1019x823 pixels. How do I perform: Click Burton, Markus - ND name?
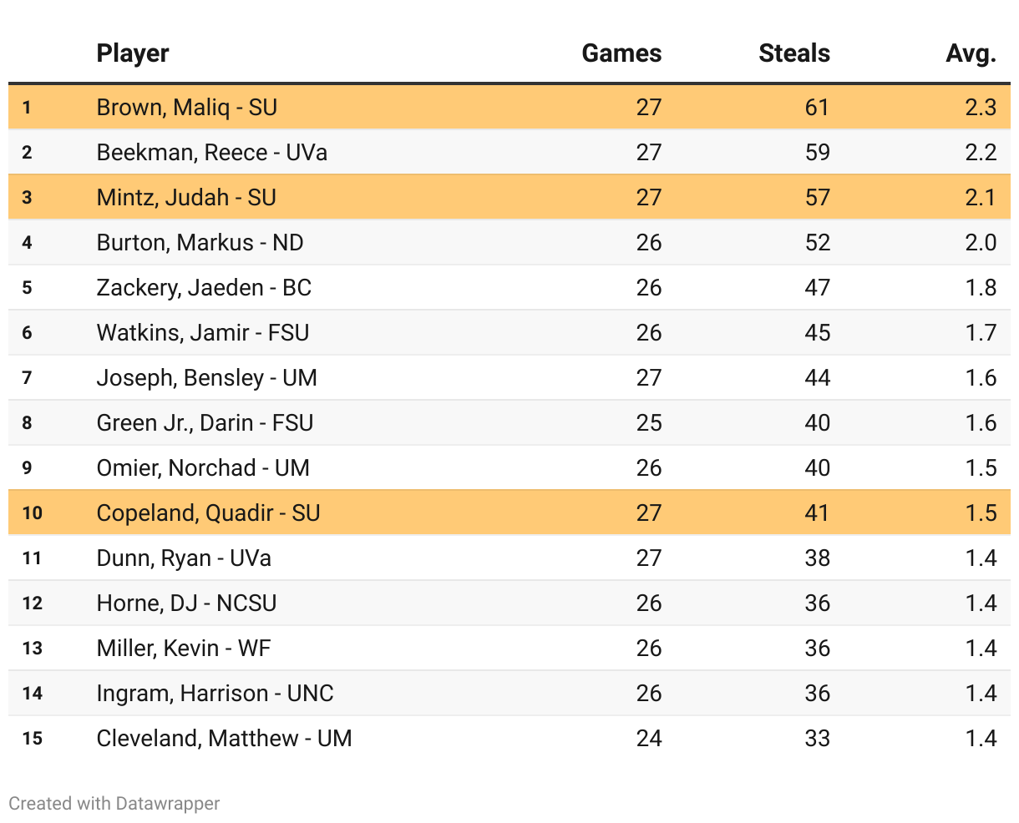click(x=200, y=243)
